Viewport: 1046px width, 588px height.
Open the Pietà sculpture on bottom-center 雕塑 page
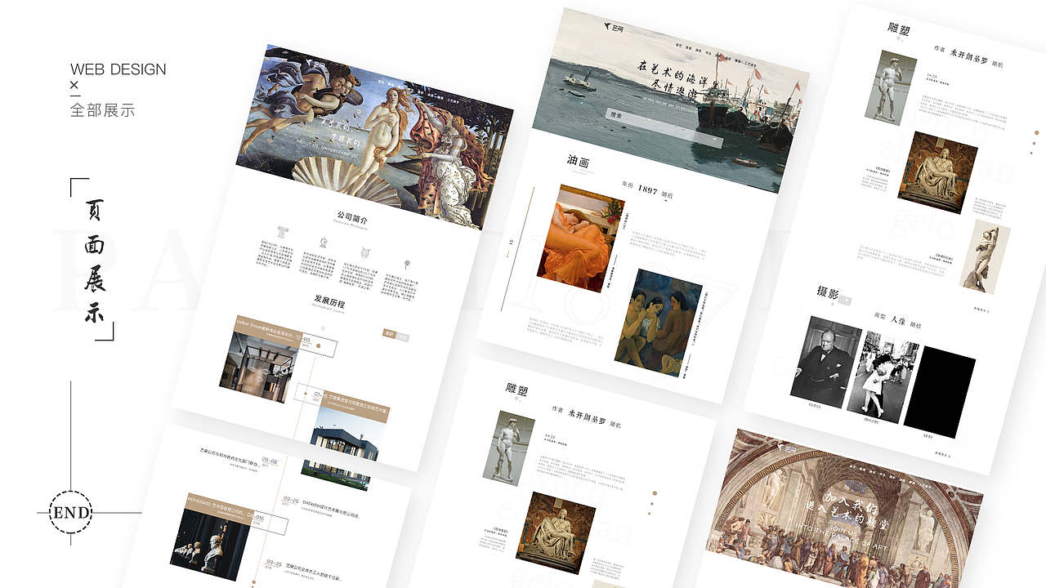pos(555,532)
